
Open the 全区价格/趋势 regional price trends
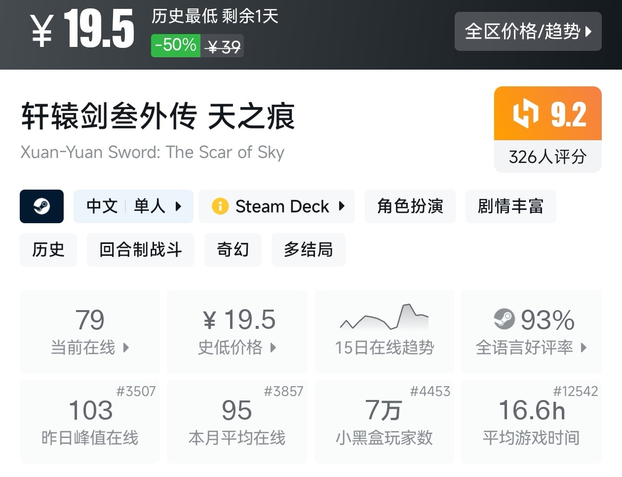528,32
